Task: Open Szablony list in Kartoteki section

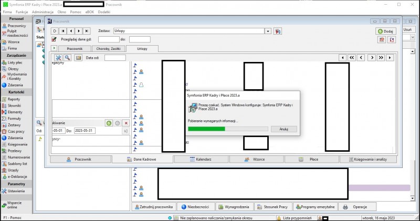Action: (15, 163)
